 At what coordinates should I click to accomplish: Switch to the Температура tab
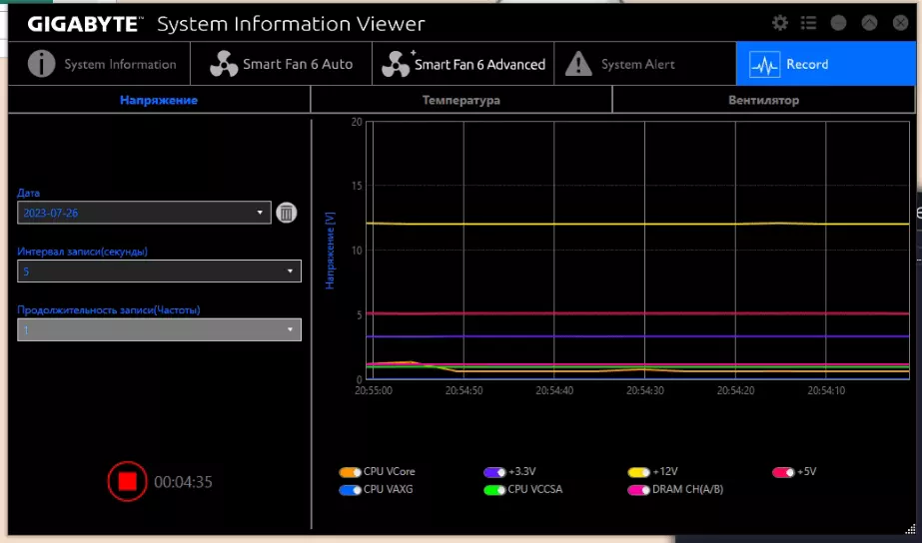pyautogui.click(x=461, y=100)
